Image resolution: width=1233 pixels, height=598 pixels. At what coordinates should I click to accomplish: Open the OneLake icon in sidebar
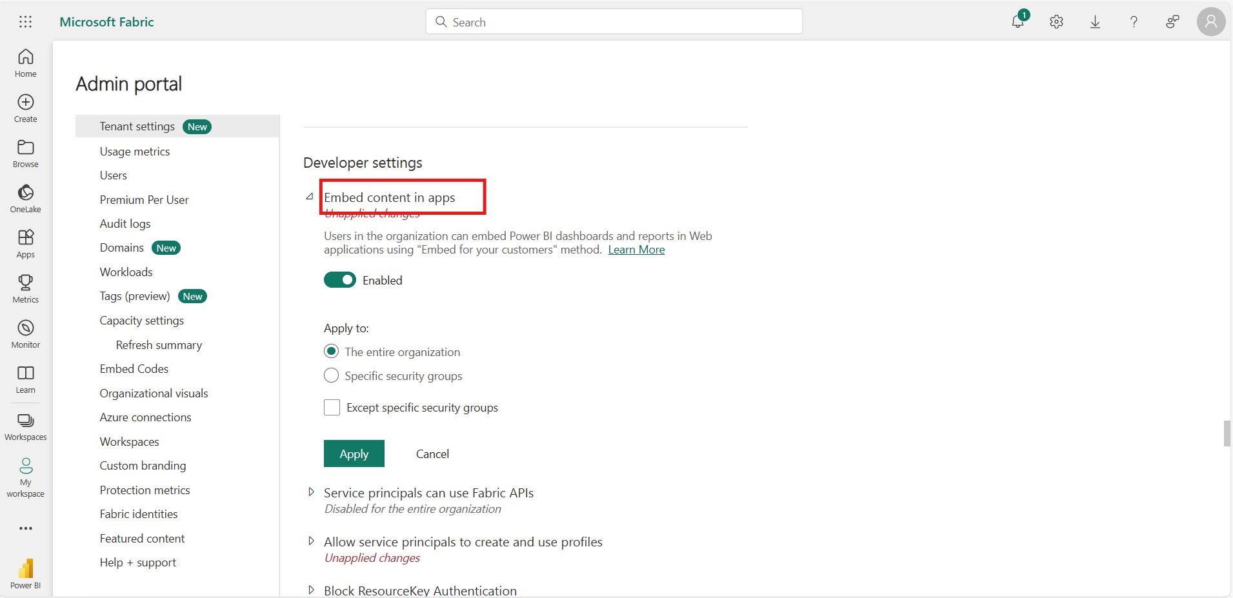[26, 193]
